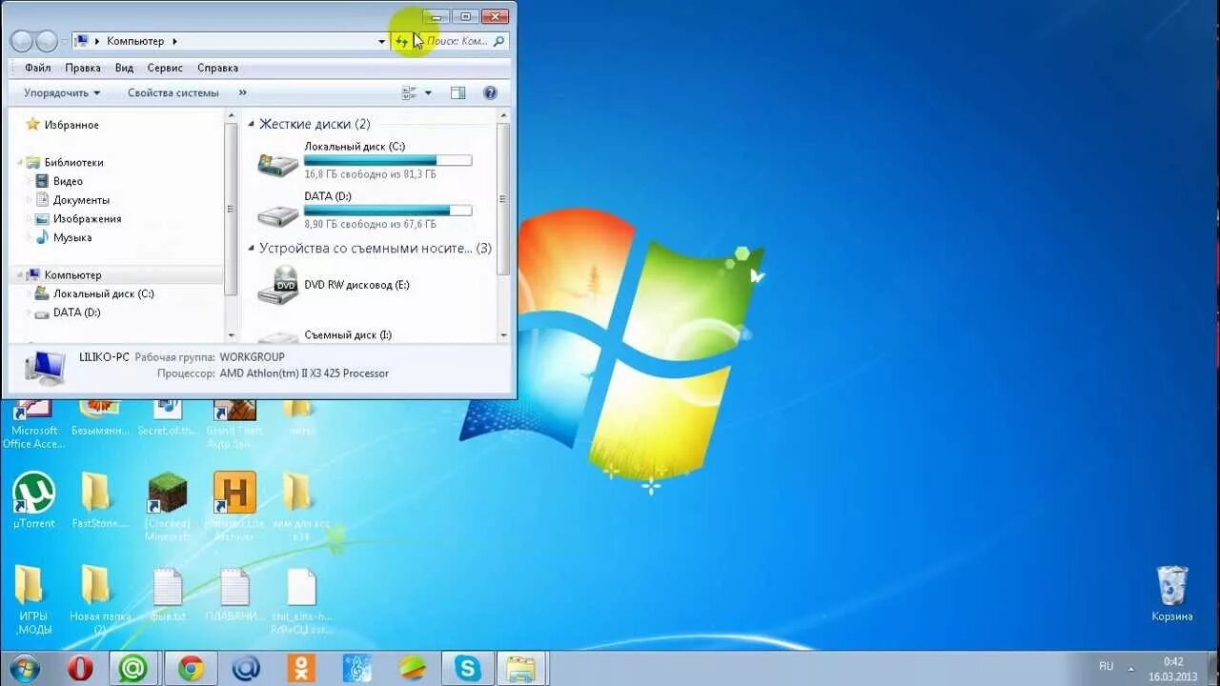
Task: Open the Документы library
Action: pyautogui.click(x=81, y=200)
